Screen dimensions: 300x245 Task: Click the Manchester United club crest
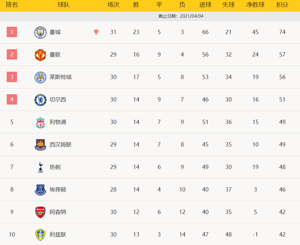40,55
